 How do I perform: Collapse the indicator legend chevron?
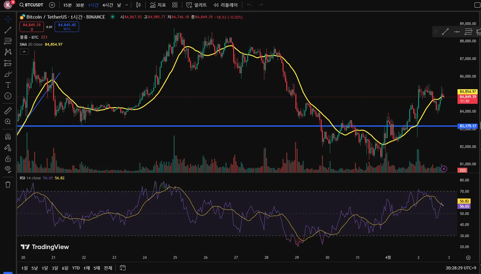[24, 52]
